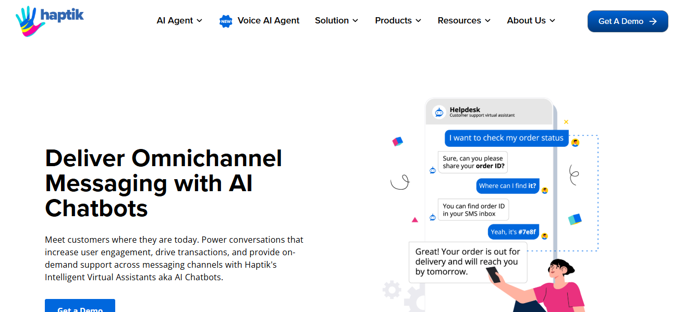Click the arrow in Get A Demo button

coord(653,21)
